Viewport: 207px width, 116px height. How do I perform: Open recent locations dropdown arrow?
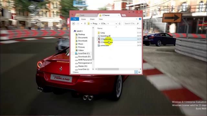pyautogui.click(x=82, y=24)
